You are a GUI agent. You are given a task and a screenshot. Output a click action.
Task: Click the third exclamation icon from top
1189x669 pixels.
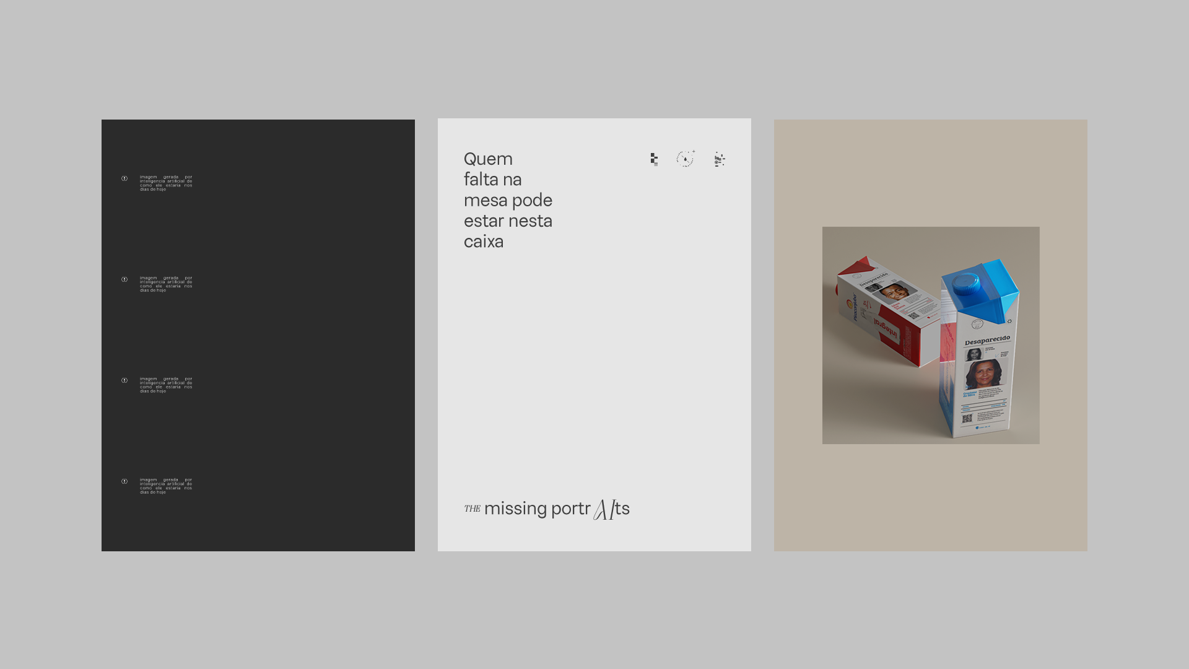point(124,380)
